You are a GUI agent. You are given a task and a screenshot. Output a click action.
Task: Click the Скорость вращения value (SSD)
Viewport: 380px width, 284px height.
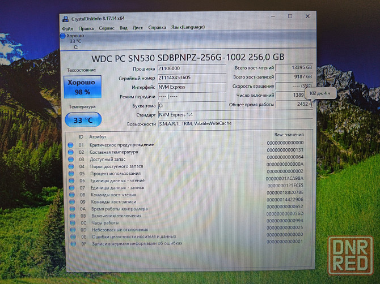[294, 86]
